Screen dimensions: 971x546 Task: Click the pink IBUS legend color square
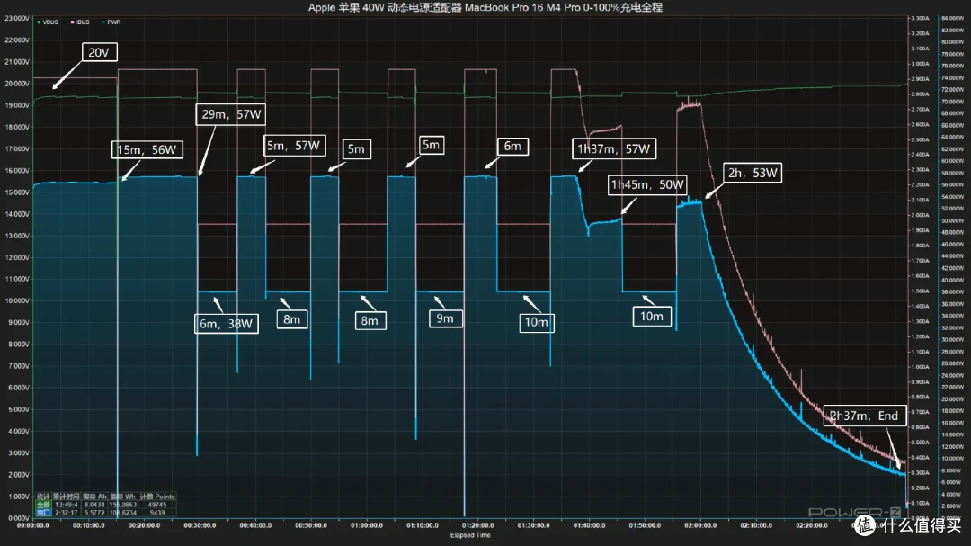[73, 22]
